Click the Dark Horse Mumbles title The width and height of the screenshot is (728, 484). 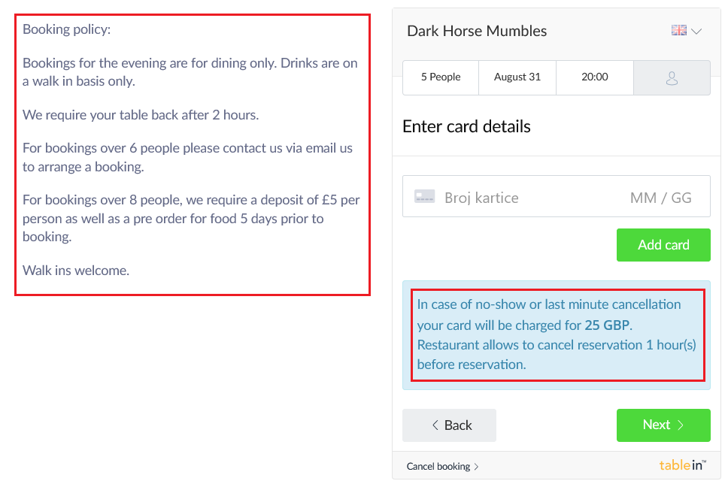click(477, 31)
